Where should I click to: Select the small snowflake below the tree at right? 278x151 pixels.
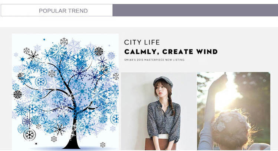103,145
